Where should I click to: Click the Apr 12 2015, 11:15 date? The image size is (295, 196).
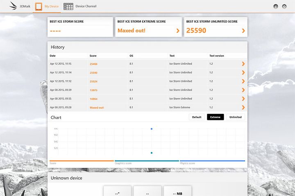tap(61, 64)
